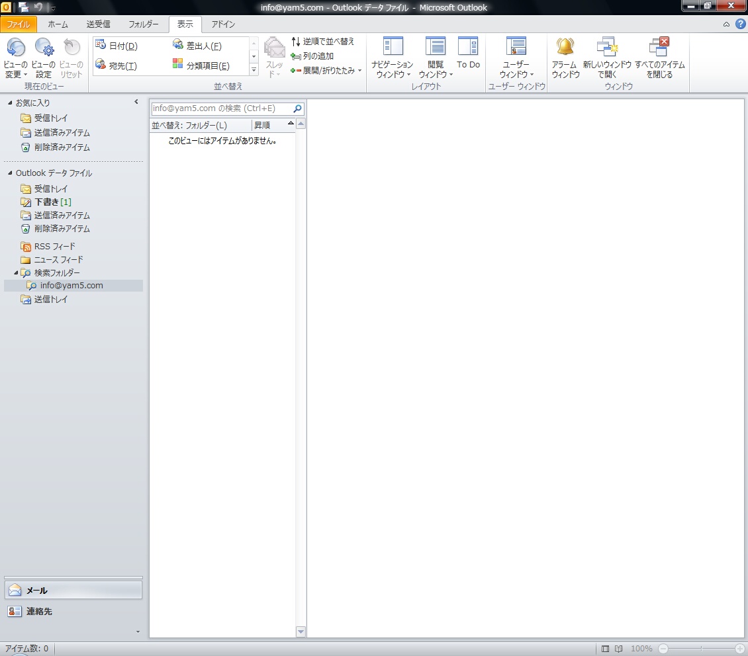Open 削除済みアイテム under Outlook データ ファイル

point(56,229)
